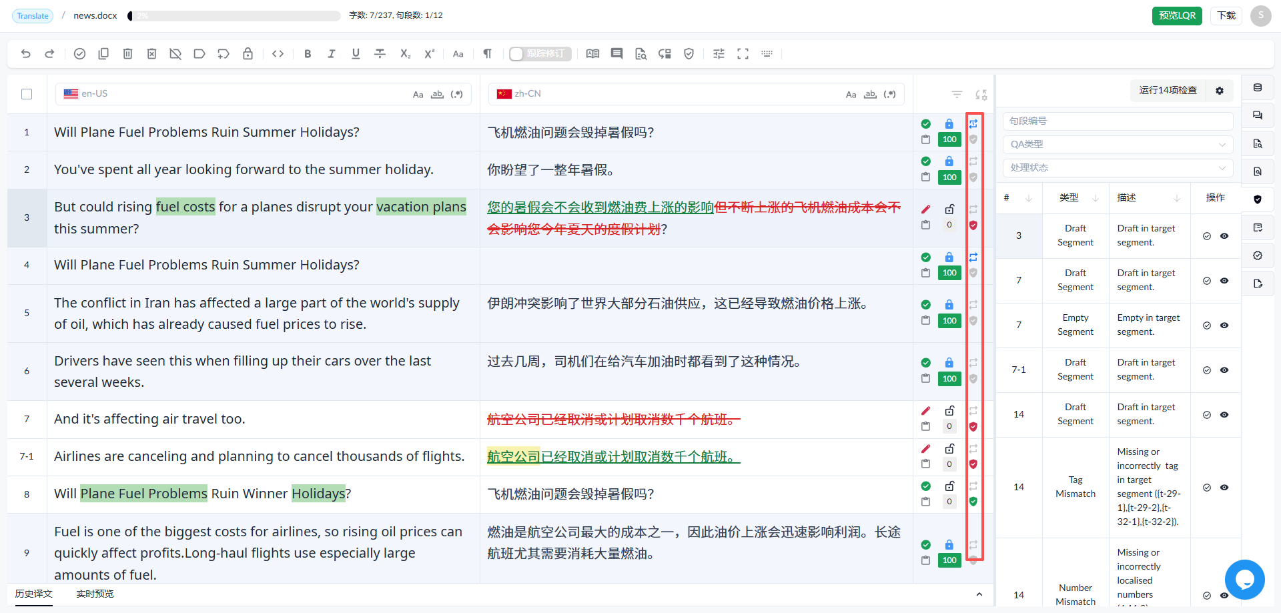This screenshot has width=1281, height=613.
Task: Apply underline formatting
Action: (356, 54)
